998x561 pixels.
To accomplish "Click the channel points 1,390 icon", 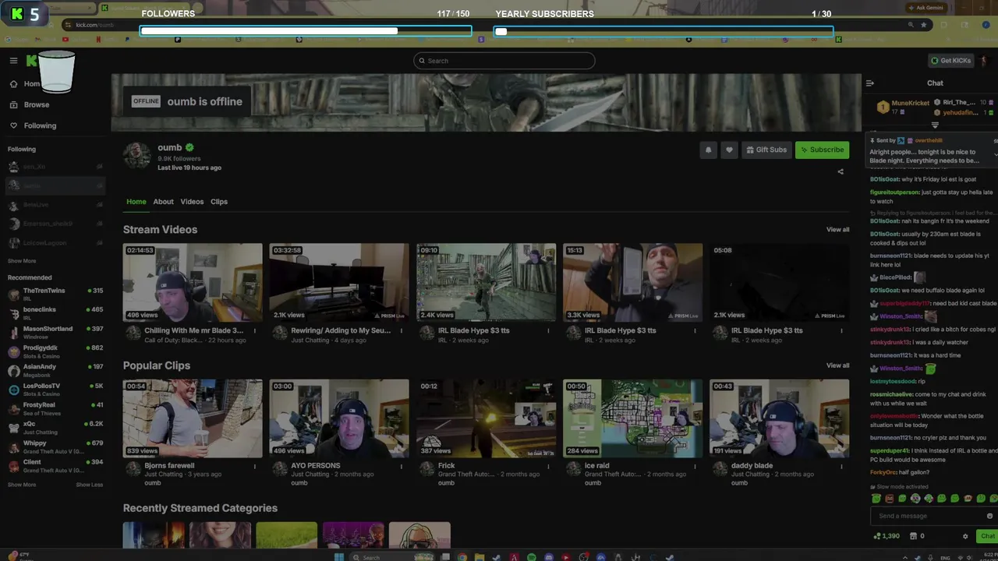I will pos(877,536).
